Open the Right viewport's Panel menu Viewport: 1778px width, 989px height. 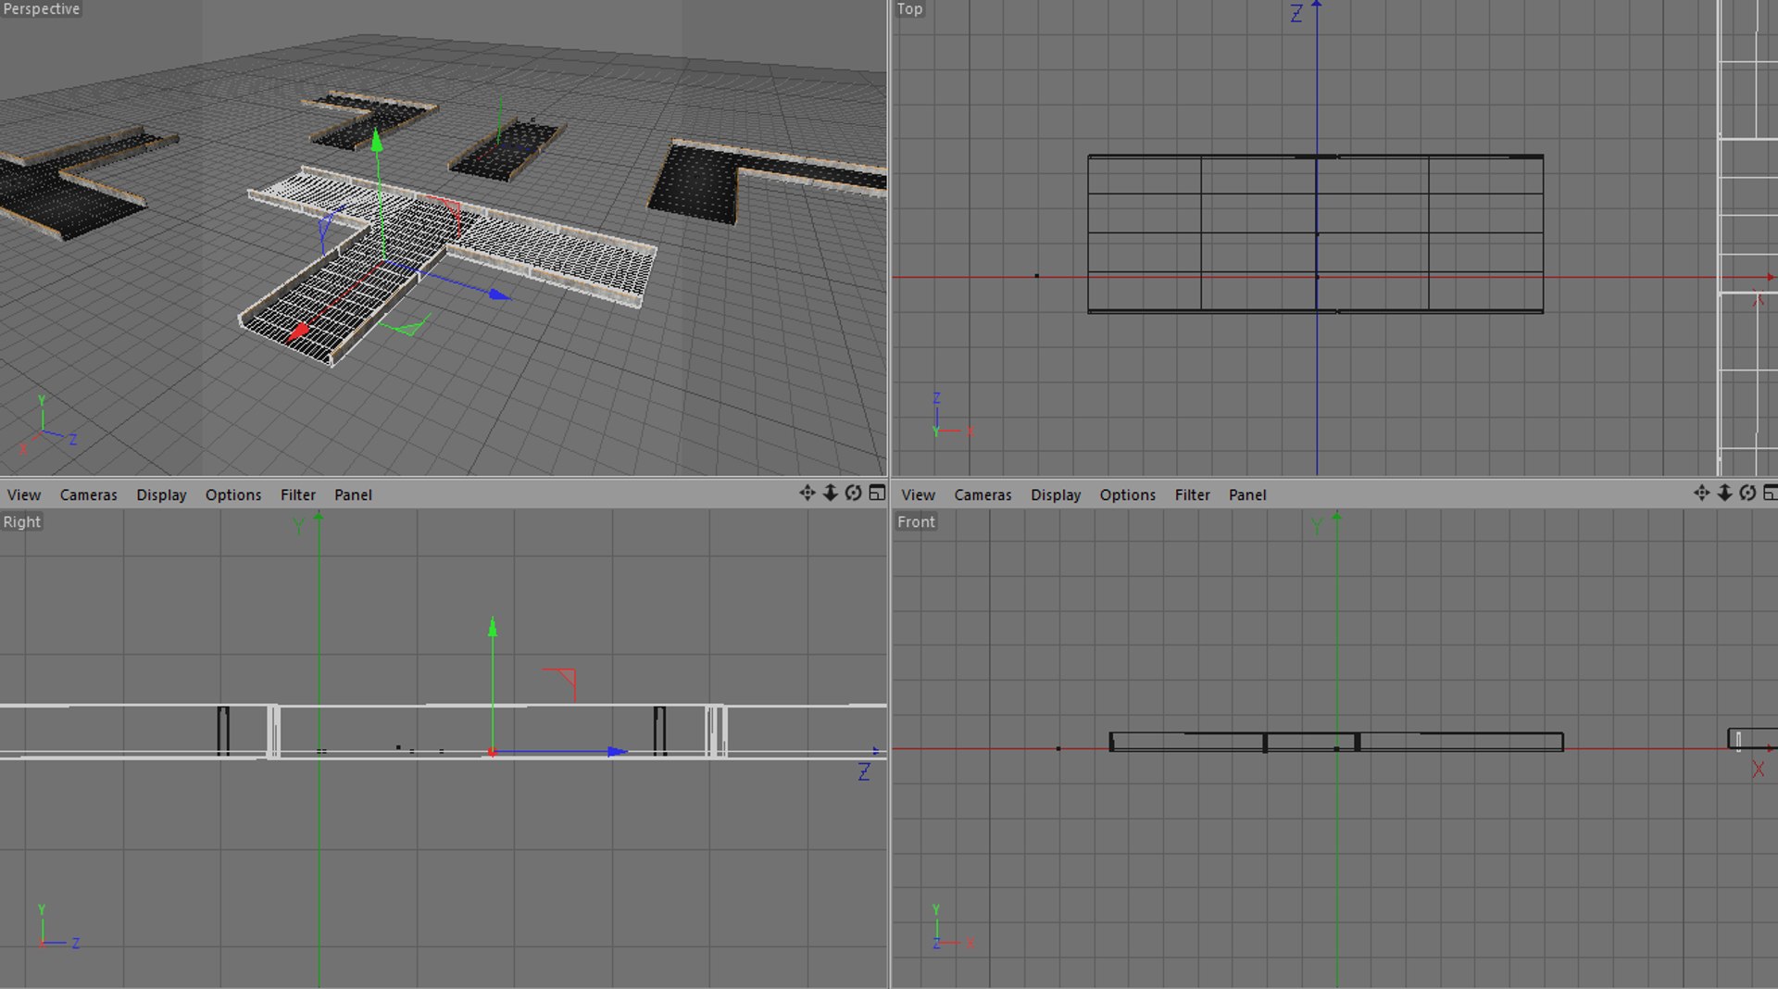tap(353, 494)
